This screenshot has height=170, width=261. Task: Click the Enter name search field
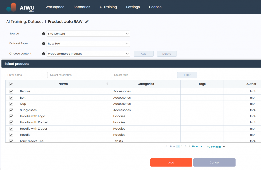pos(27,75)
